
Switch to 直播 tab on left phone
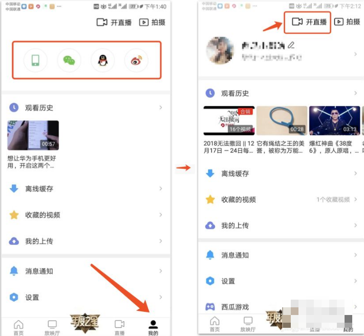pos(119,327)
